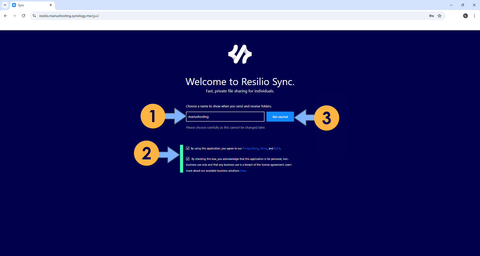Focus the name field containing mariushosting
480x256 pixels.
225,117
